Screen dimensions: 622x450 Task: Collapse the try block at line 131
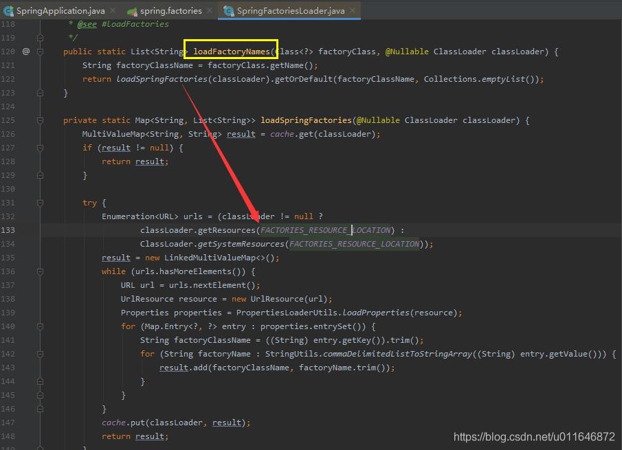coord(41,203)
